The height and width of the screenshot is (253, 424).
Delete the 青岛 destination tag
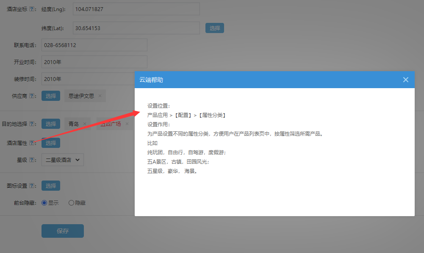[85, 124]
